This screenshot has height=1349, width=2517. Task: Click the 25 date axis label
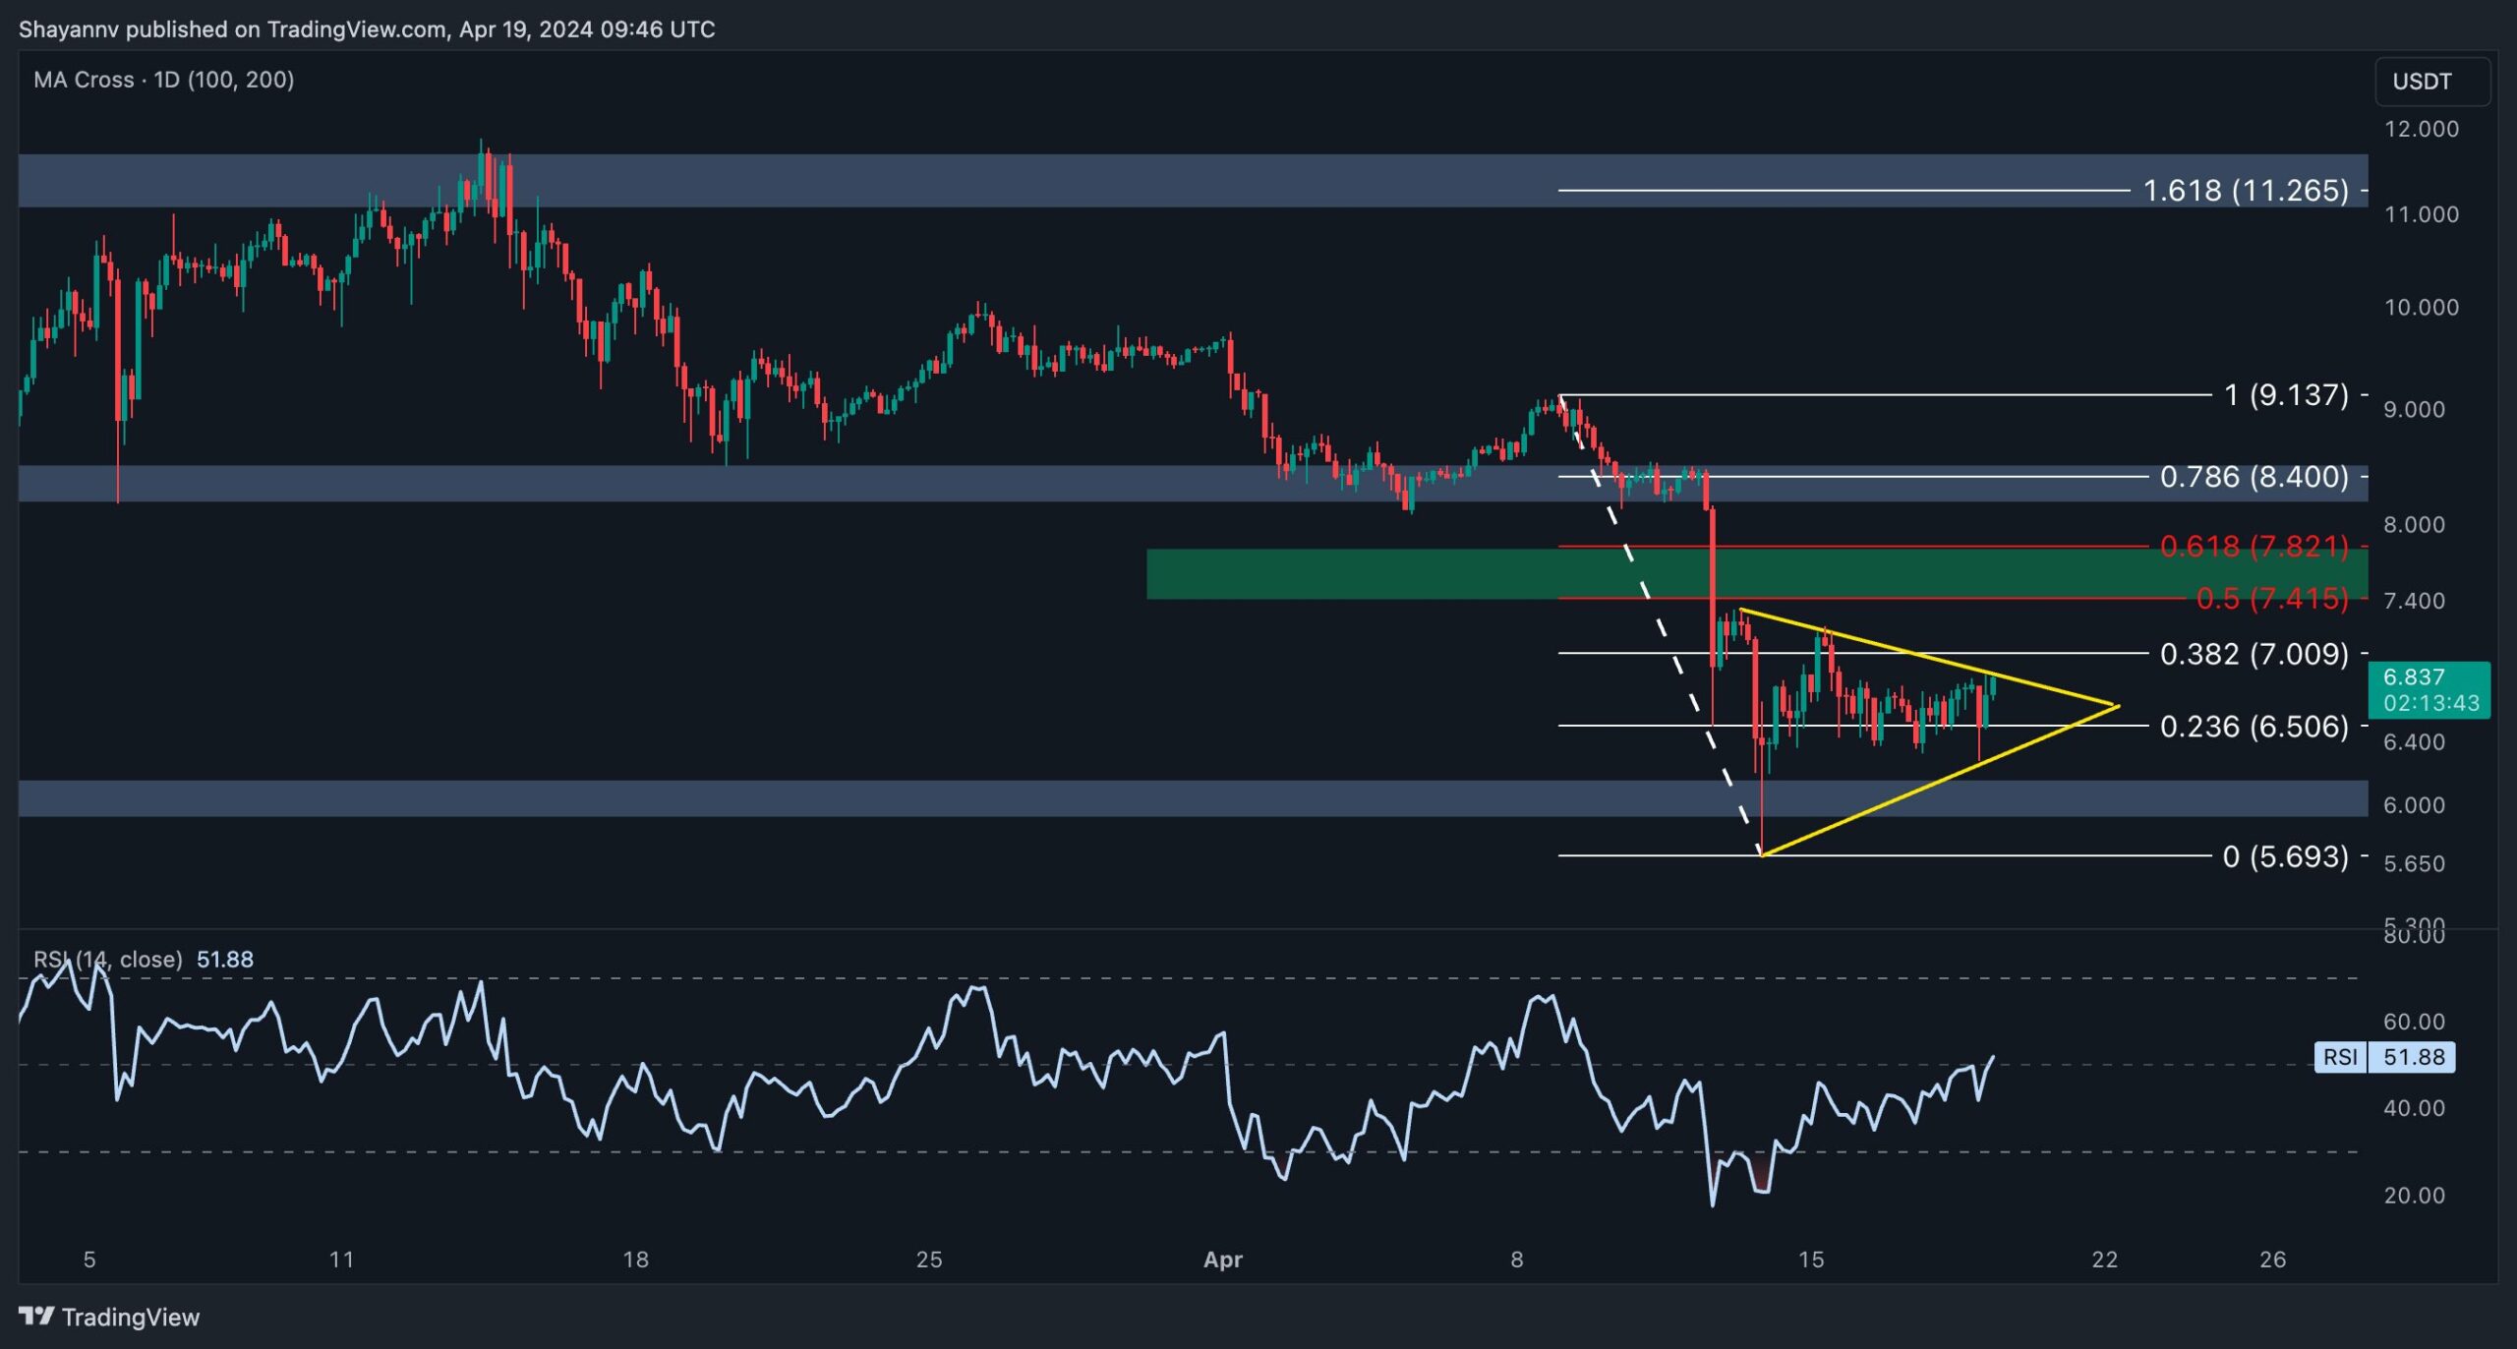[x=929, y=1260]
